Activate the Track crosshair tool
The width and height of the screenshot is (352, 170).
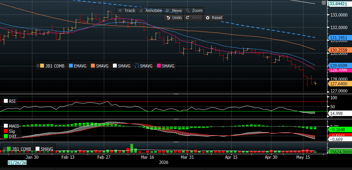tap(126, 11)
